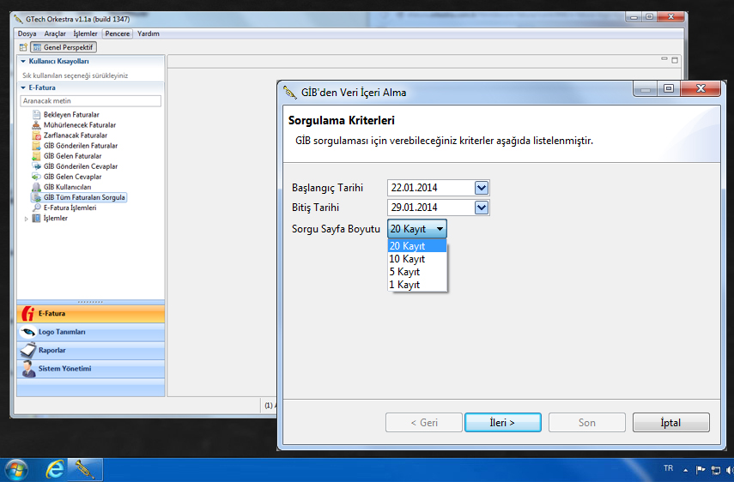The height and width of the screenshot is (482, 734).
Task: Collapse the E-Fatura tree section
Action: tap(23, 87)
